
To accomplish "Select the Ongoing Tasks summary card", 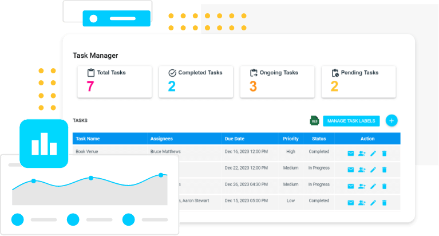I will (277, 81).
